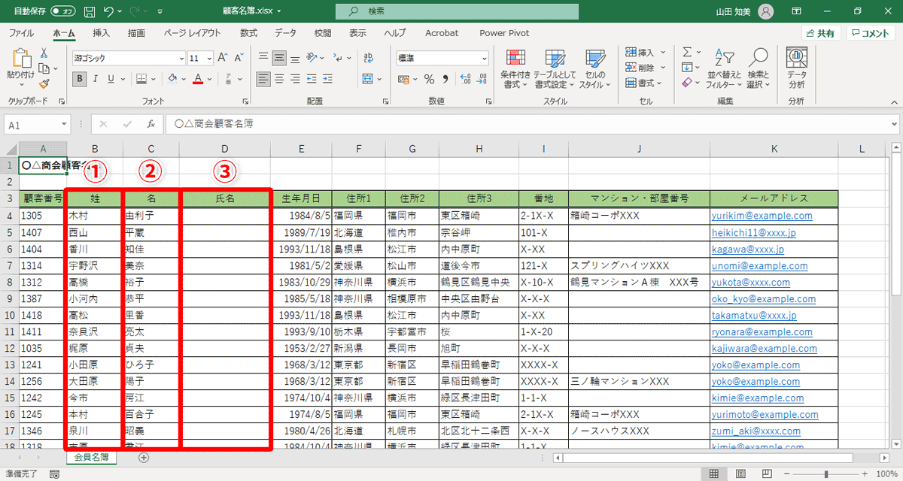Open the font color dropdown arrow
The width and height of the screenshot is (903, 481).
click(208, 79)
